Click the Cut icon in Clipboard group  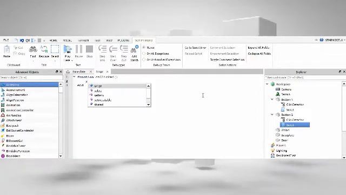(16, 47)
